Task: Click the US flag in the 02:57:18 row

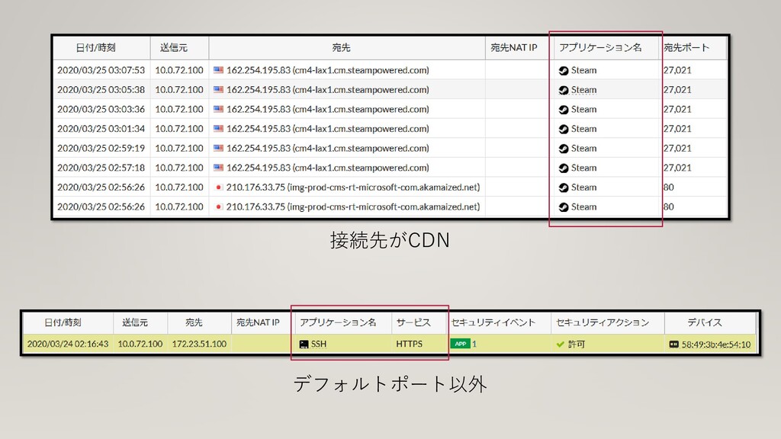Action: point(218,167)
